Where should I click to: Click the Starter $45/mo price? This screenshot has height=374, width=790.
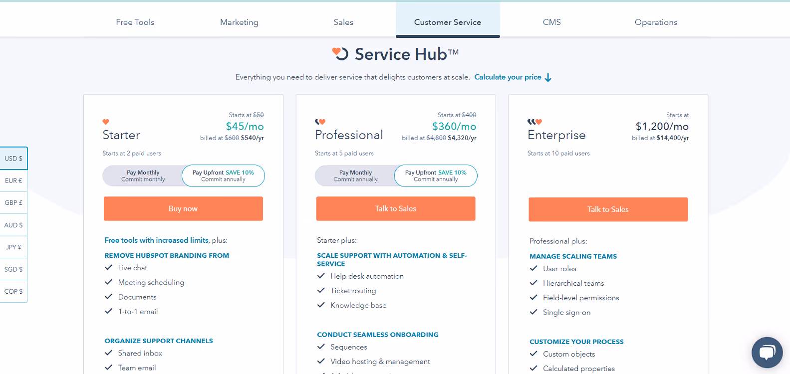point(245,127)
